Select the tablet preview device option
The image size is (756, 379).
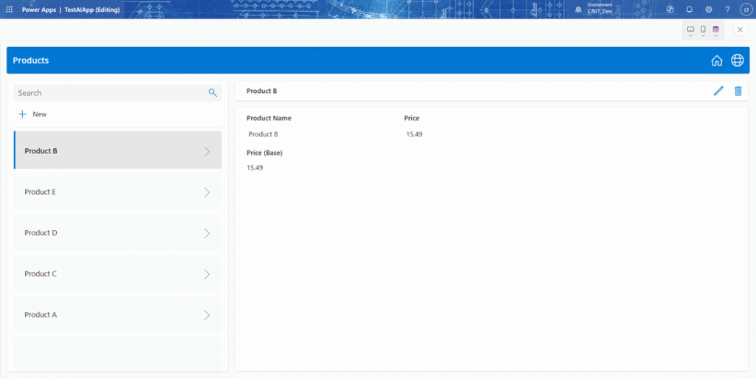point(690,29)
